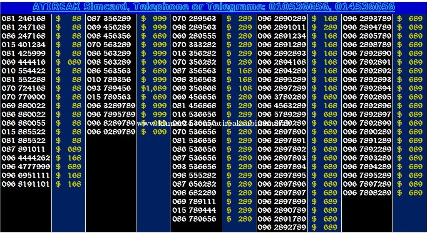Viewport: 427px width, 234px height.
Task: Click the $168 price beside 069 356868
Action: tap(239, 88)
